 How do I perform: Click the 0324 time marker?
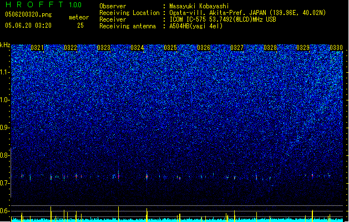coord(137,48)
